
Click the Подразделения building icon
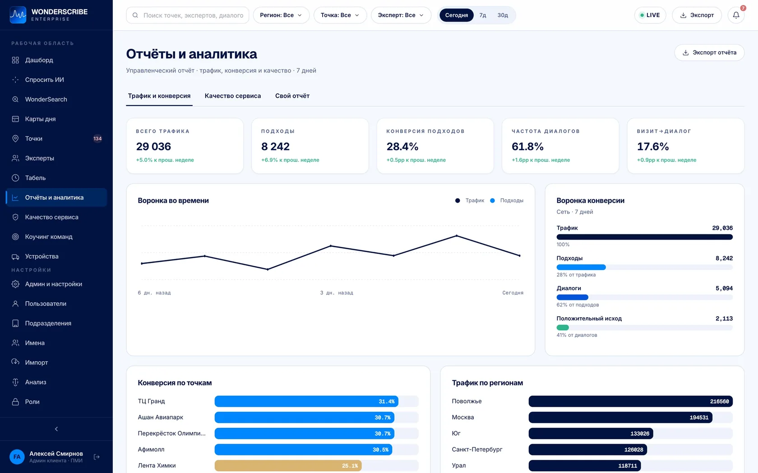(15, 323)
